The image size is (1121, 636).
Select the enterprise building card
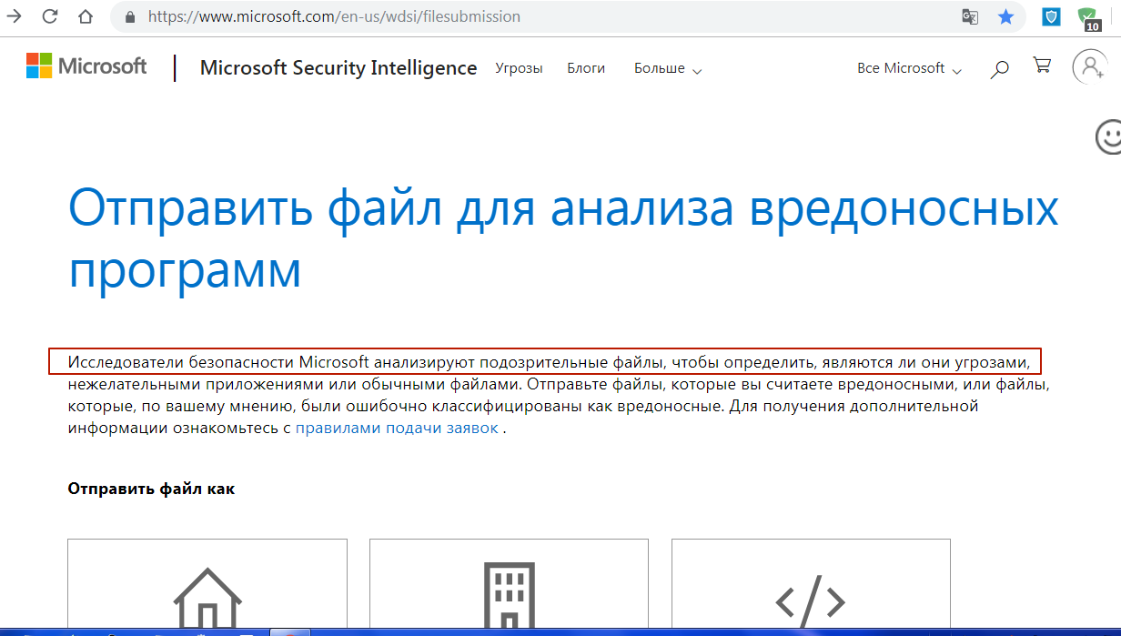coord(510,584)
